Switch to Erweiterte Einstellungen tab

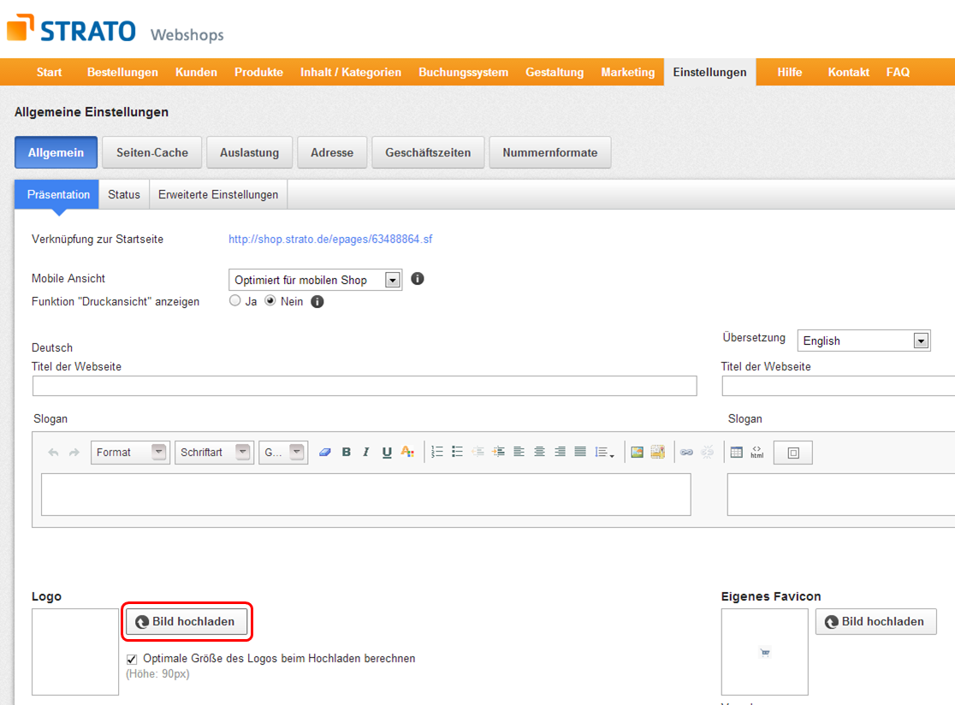pos(218,195)
